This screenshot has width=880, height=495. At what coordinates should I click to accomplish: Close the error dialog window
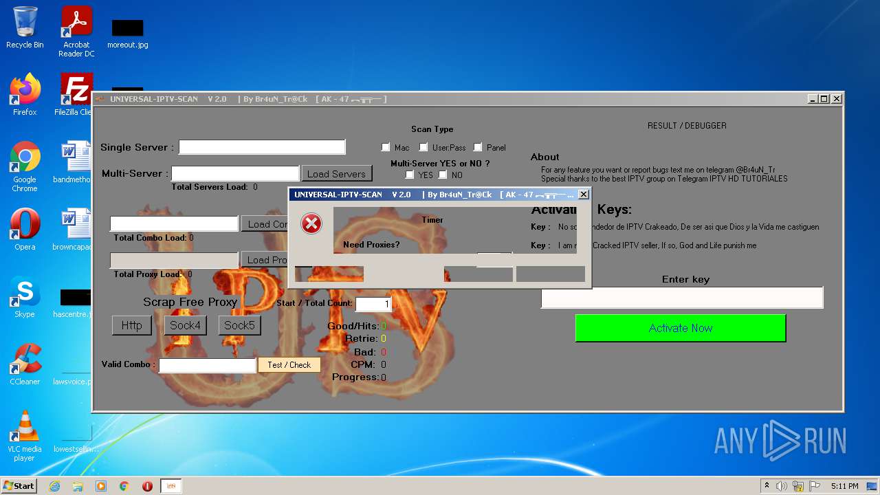tap(584, 195)
